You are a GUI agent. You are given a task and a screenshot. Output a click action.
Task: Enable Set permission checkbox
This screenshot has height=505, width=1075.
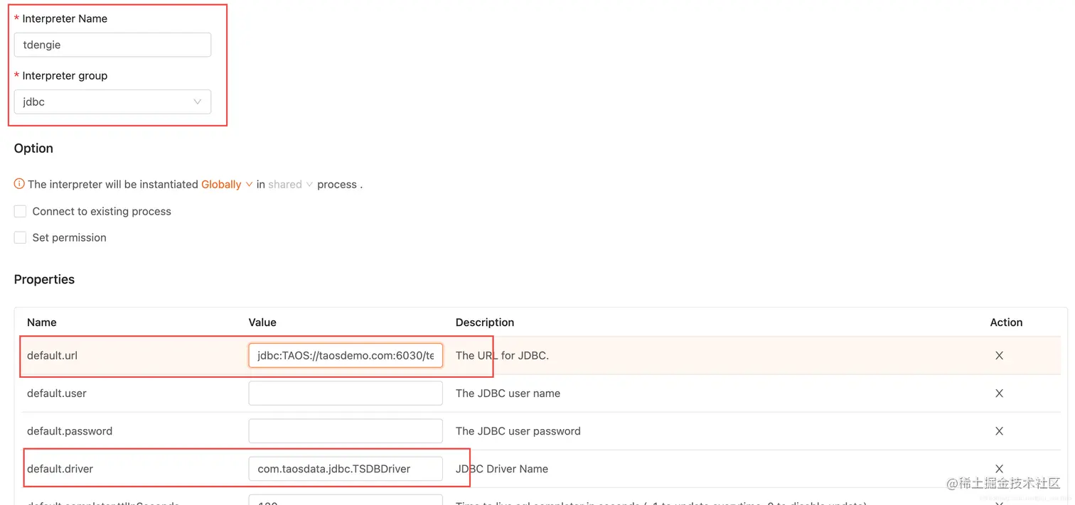click(x=20, y=237)
